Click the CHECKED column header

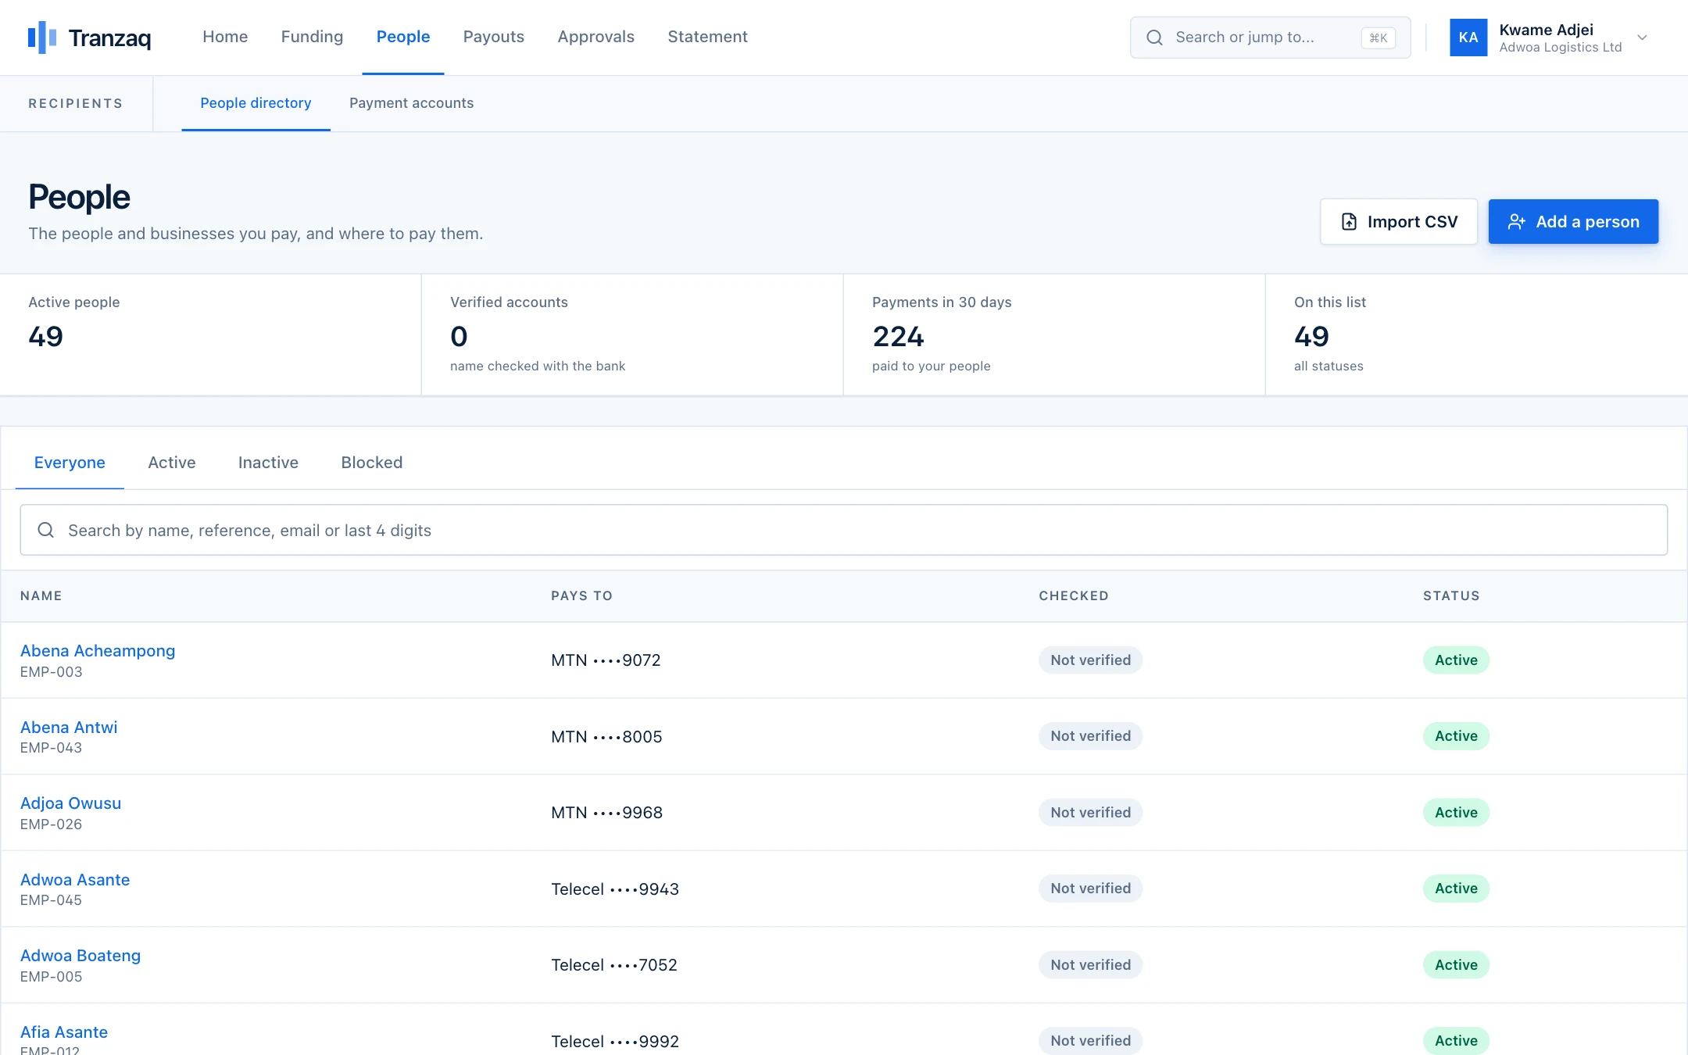[x=1074, y=595]
